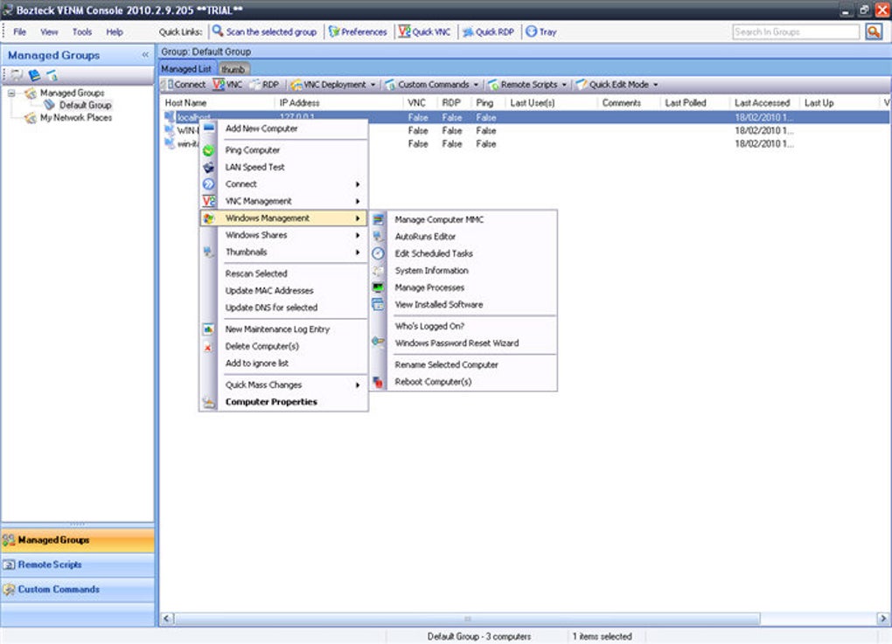
Task: Click the second icon in the Managed Groups toolbar
Action: point(34,74)
